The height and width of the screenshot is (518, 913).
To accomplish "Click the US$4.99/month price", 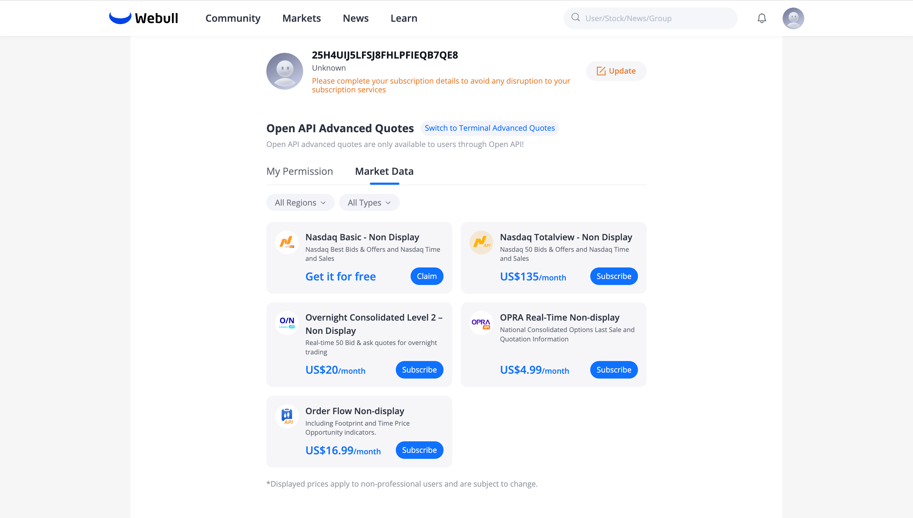I will (x=534, y=370).
